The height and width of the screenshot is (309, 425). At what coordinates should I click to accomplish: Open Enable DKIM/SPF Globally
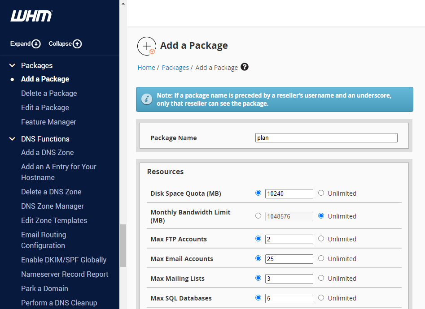[64, 260]
